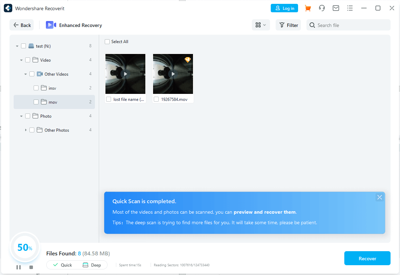Click the Log in button
Image resolution: width=400 pixels, height=275 pixels.
[284, 8]
